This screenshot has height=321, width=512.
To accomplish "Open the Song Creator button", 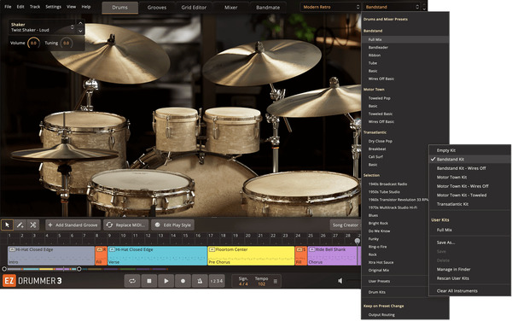I will point(346,225).
